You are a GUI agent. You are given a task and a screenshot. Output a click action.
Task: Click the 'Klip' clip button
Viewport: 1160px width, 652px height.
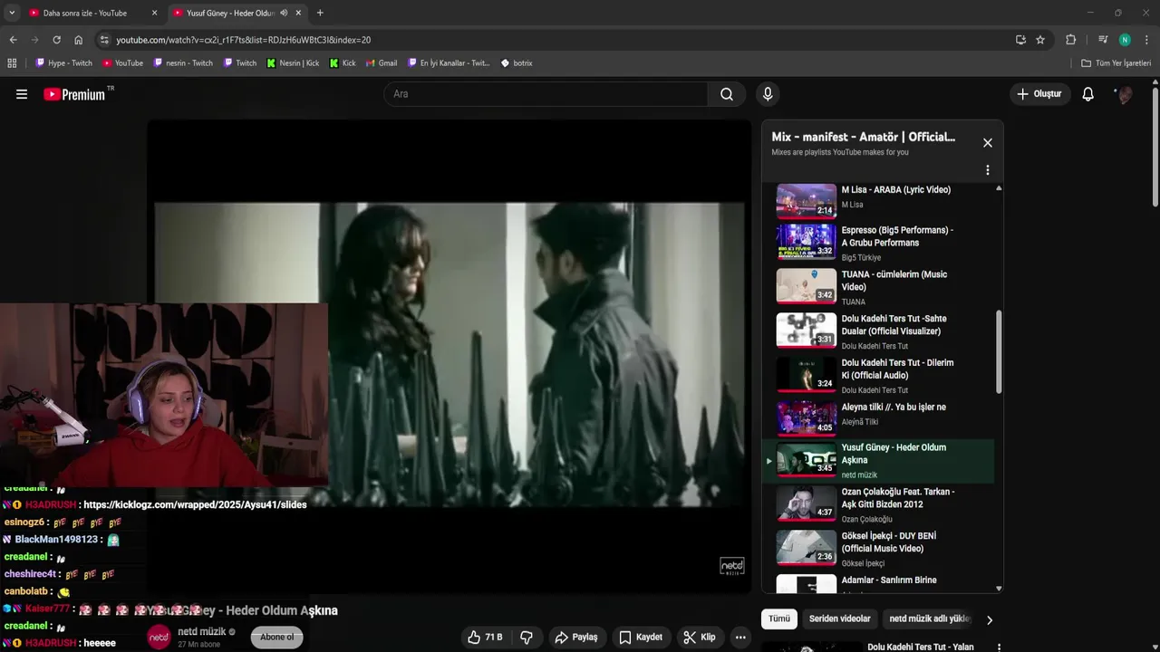(700, 638)
